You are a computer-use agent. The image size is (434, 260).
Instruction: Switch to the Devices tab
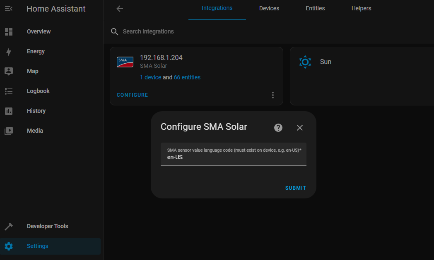[x=269, y=8]
